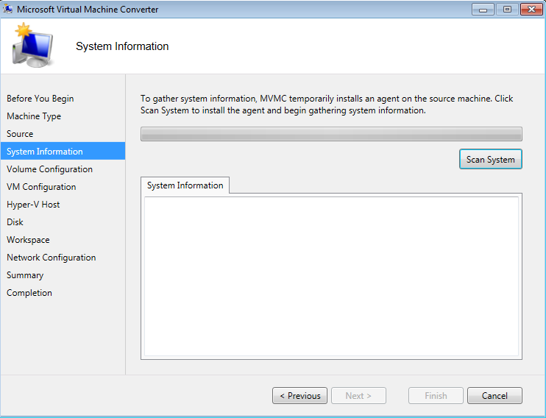Go to the Machine Type page

click(34, 116)
